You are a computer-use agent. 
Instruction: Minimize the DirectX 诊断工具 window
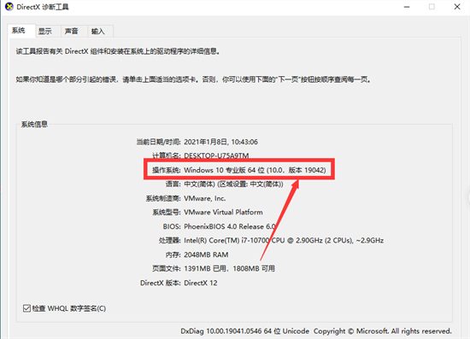click(x=407, y=7)
